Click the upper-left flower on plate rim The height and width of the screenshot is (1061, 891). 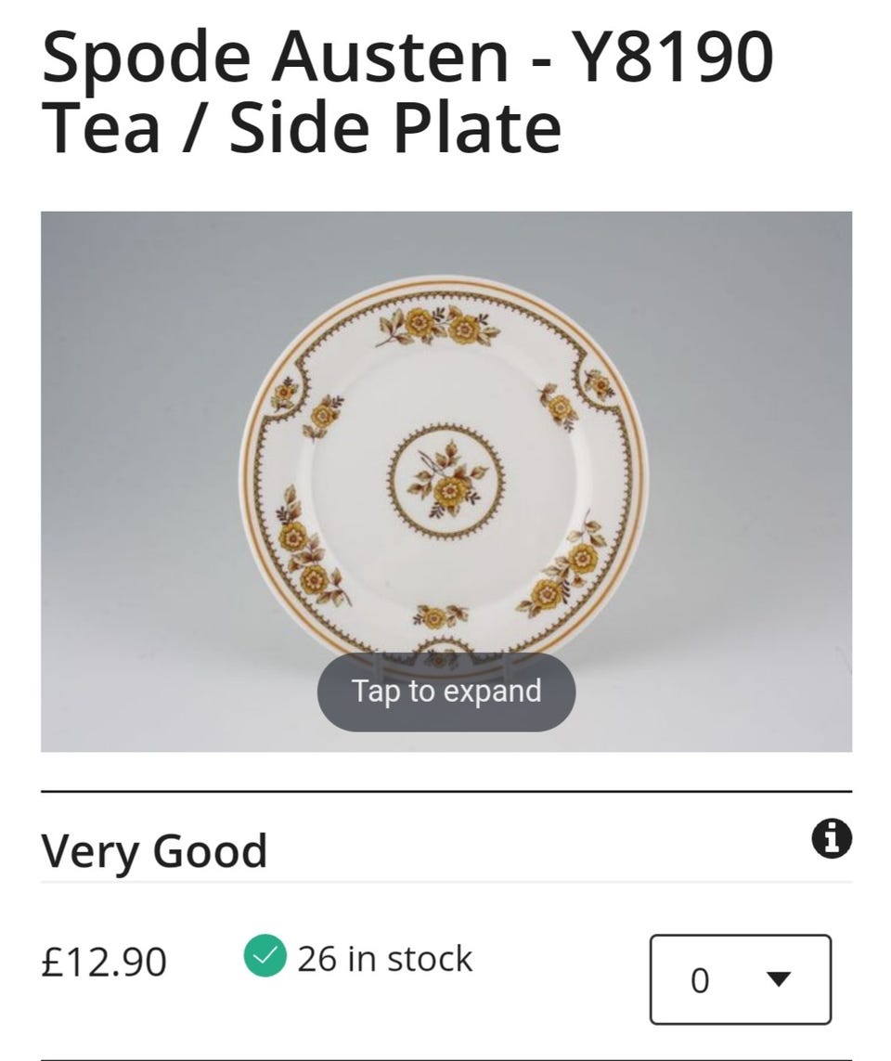coord(321,414)
